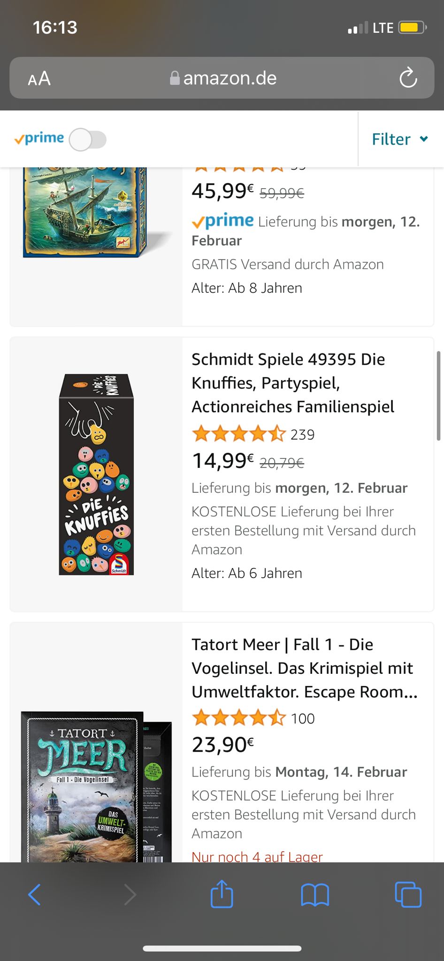The width and height of the screenshot is (444, 961).
Task: Tap the Prime logo in filter bar
Action: pyautogui.click(x=39, y=139)
